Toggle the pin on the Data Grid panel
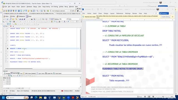This screenshot has width=178, height=100. click(x=79, y=71)
